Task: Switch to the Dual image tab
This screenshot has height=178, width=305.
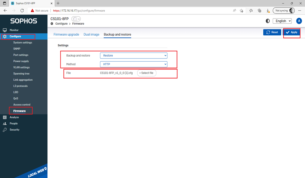Action: pos(91,34)
